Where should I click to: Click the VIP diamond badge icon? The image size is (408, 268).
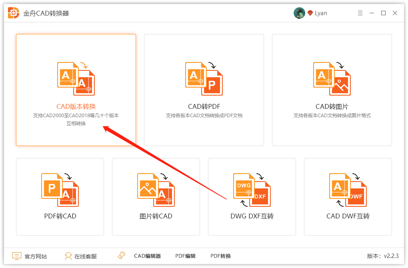coord(310,13)
